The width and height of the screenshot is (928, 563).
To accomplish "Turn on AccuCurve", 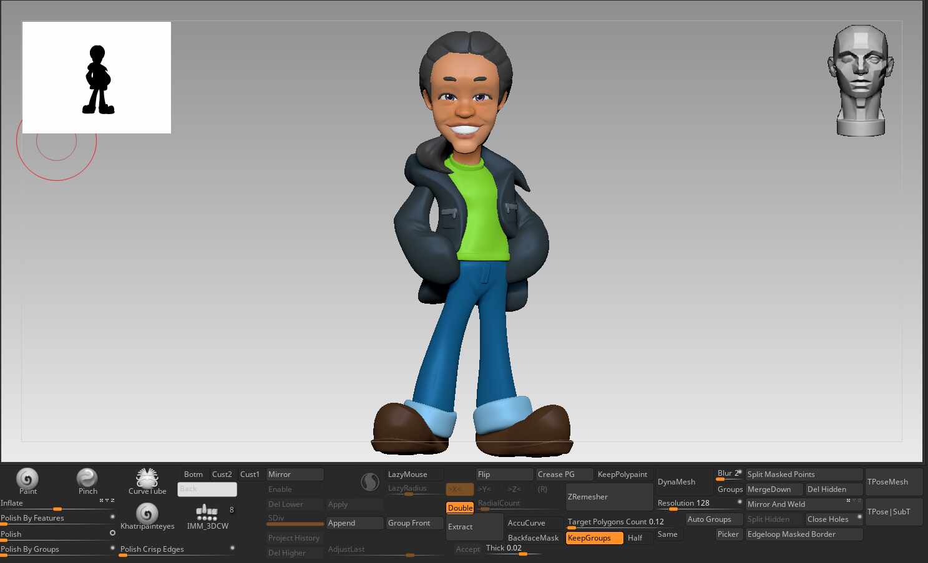I will [x=534, y=523].
